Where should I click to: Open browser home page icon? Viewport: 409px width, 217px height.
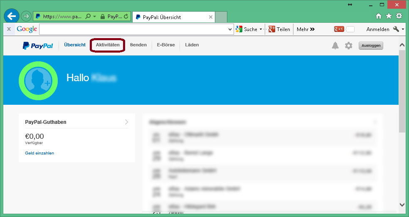pyautogui.click(x=378, y=16)
